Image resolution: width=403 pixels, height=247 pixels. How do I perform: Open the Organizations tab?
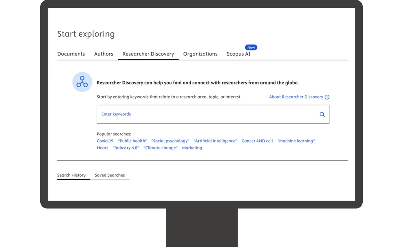200,54
